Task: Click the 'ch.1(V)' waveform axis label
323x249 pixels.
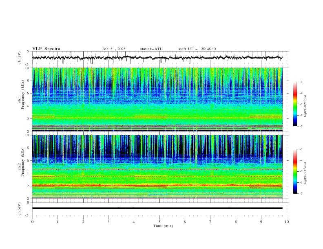Action: [20, 58]
